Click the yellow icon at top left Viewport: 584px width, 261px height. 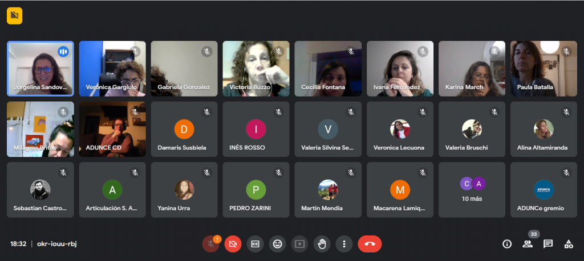click(14, 15)
